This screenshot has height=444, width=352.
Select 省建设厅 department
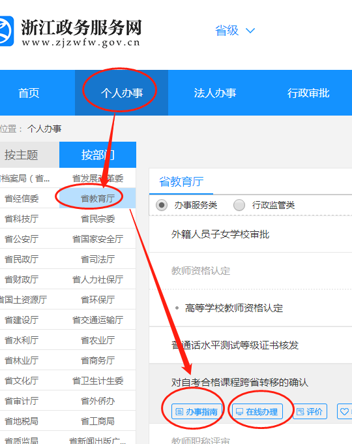[x=22, y=320]
